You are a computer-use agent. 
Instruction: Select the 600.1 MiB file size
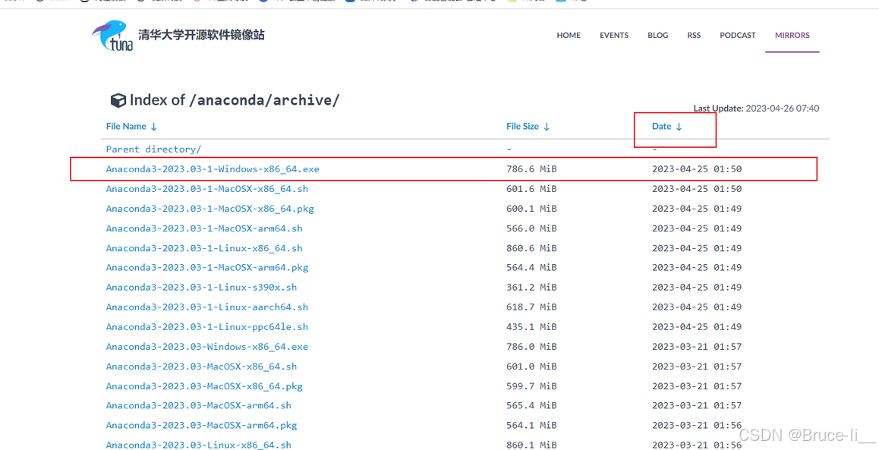click(531, 209)
